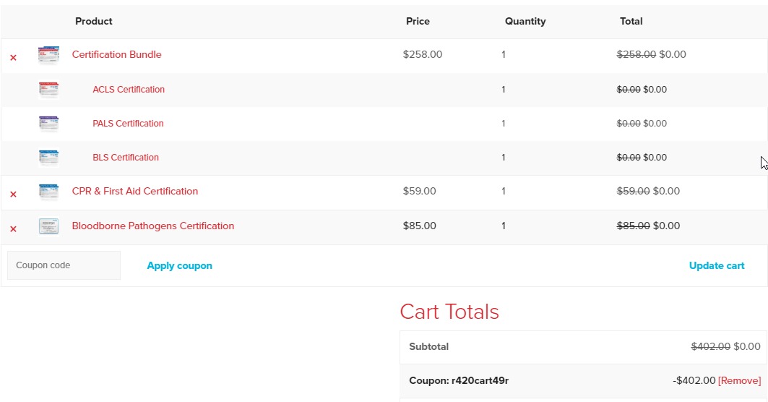Open CPR & First Aid Certification link
The image size is (768, 402).
[134, 192]
